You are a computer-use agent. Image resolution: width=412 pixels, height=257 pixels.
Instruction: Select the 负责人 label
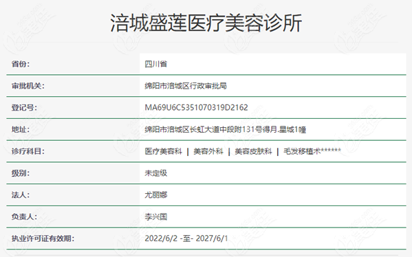[x=24, y=216]
